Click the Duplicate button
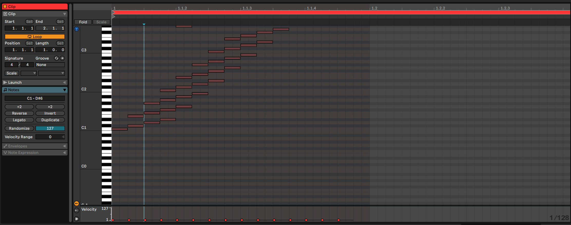The height and width of the screenshot is (225, 571). pyautogui.click(x=50, y=120)
